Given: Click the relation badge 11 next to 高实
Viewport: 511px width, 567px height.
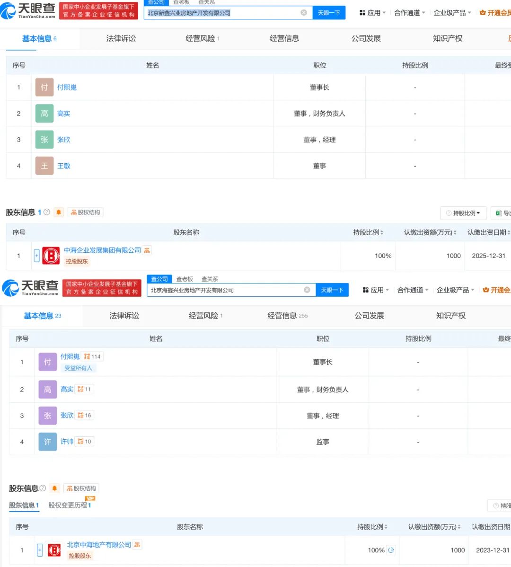Looking at the screenshot, I should click(84, 389).
